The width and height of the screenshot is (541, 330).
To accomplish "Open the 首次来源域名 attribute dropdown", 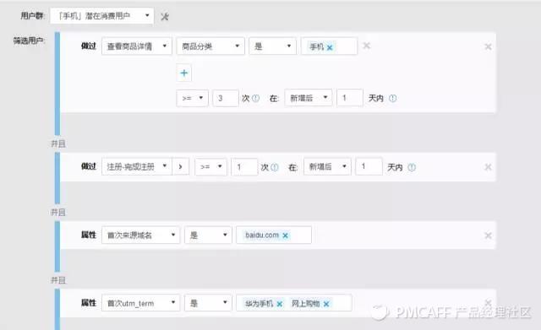I will [140, 235].
